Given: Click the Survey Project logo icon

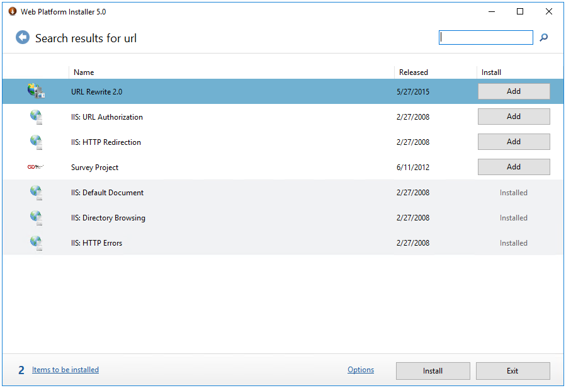Looking at the screenshot, I should (36, 167).
